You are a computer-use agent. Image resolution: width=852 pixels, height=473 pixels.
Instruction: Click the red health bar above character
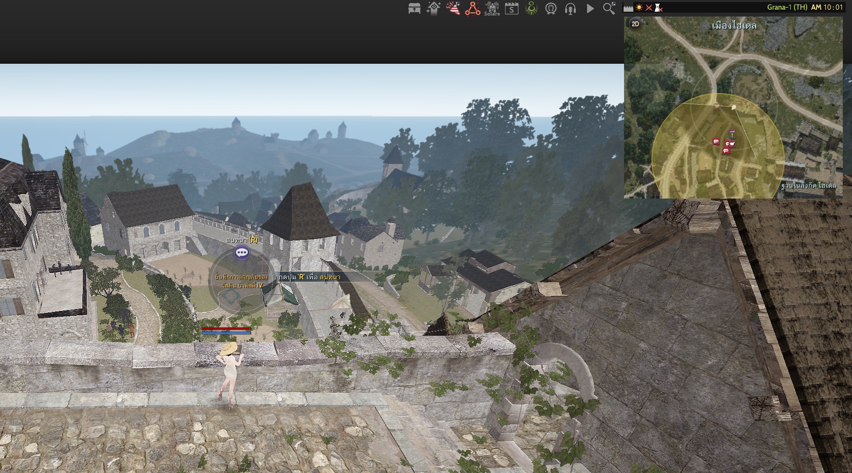click(x=226, y=329)
